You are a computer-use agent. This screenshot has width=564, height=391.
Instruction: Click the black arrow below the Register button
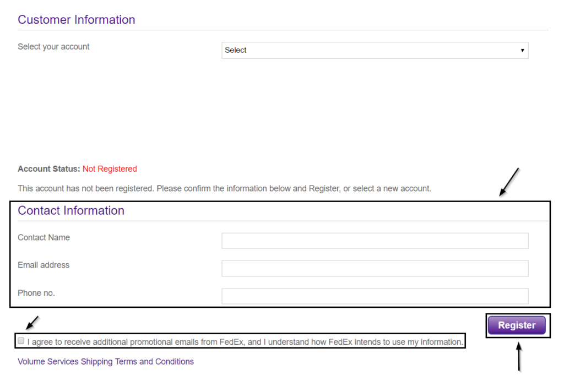coord(518,356)
